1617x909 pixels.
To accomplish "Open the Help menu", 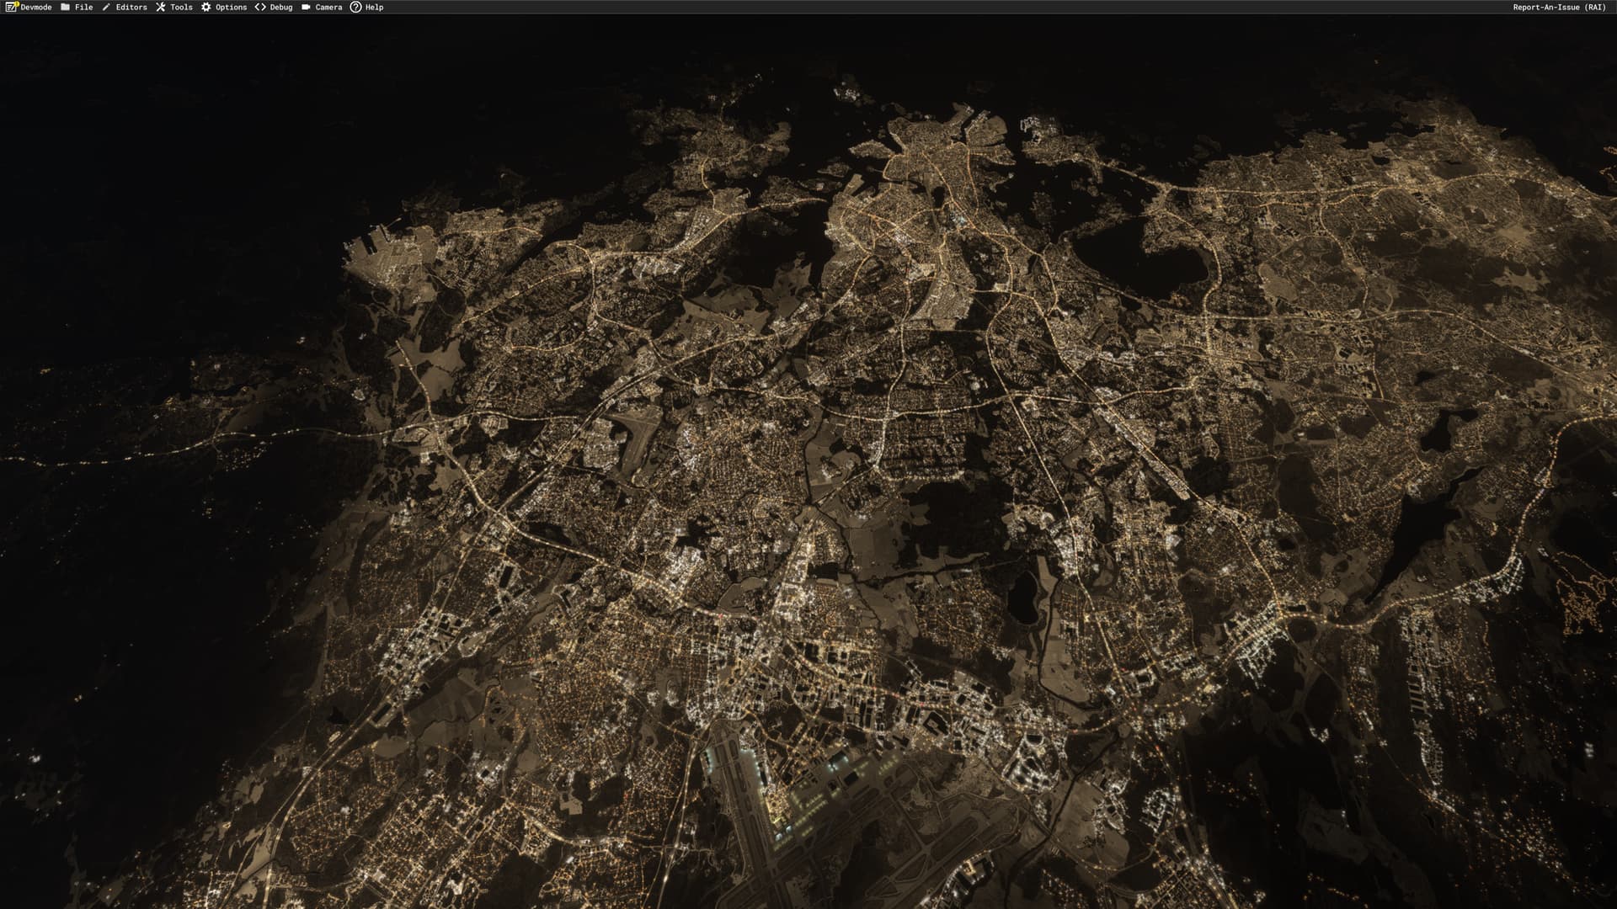I will [374, 7].
